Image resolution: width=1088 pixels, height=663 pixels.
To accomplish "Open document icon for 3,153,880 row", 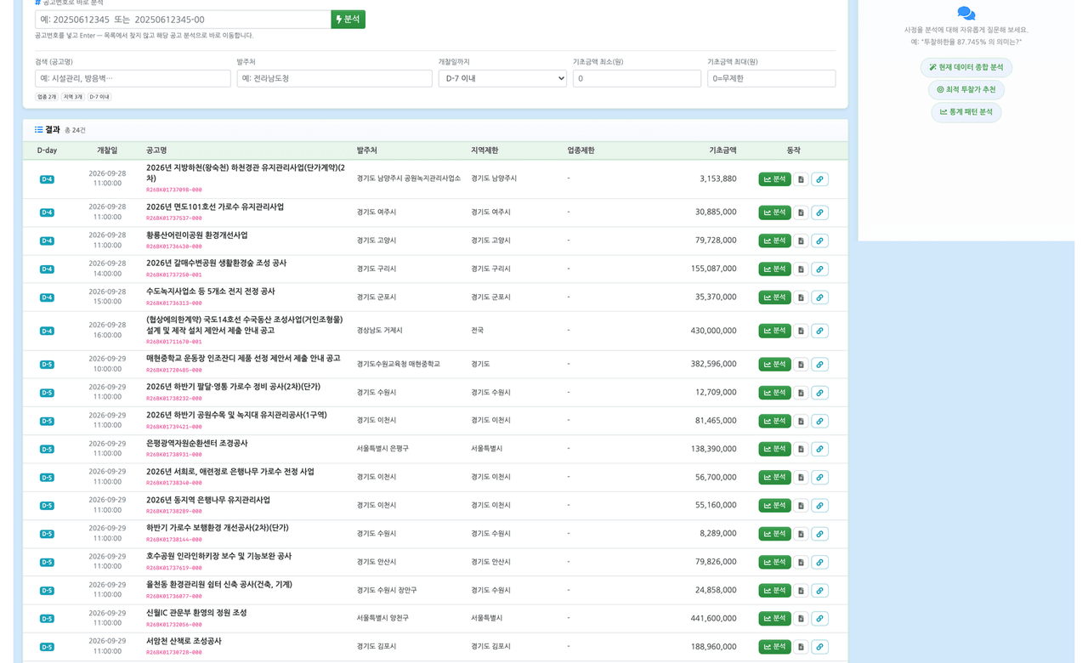I will 801,179.
